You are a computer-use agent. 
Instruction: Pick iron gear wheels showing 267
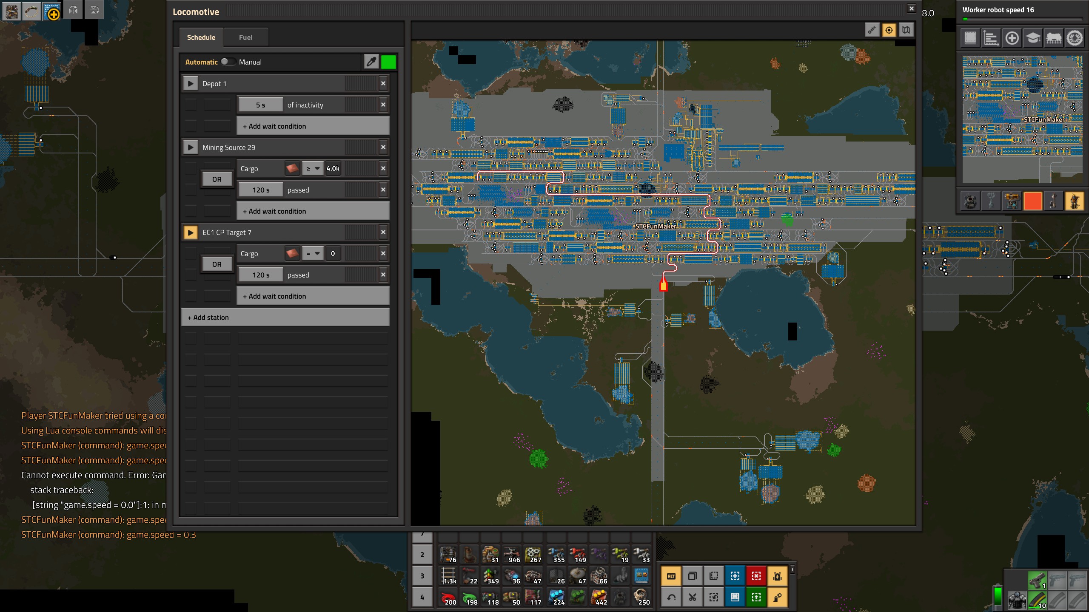tap(533, 555)
